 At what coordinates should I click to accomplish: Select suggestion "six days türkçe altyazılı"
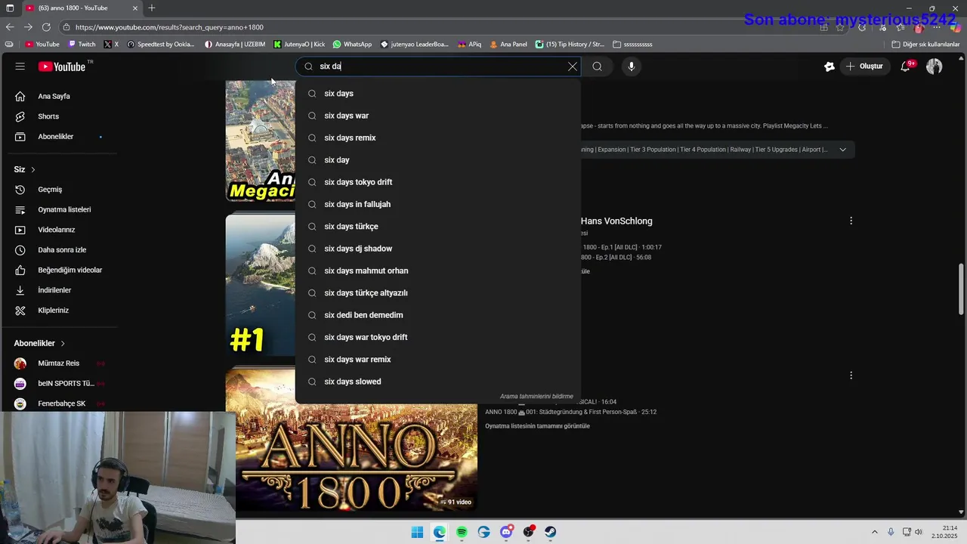click(438, 293)
